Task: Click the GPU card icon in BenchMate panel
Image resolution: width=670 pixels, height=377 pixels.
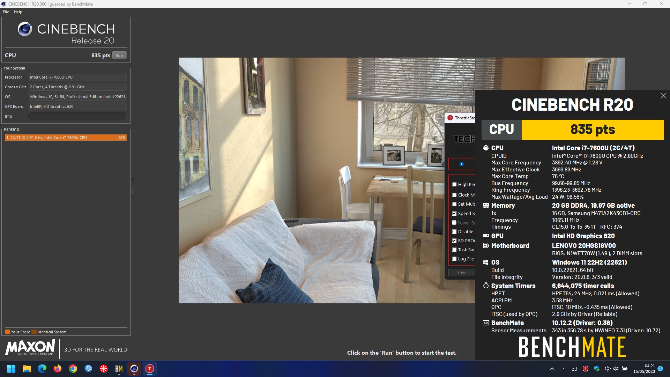Action: point(485,236)
